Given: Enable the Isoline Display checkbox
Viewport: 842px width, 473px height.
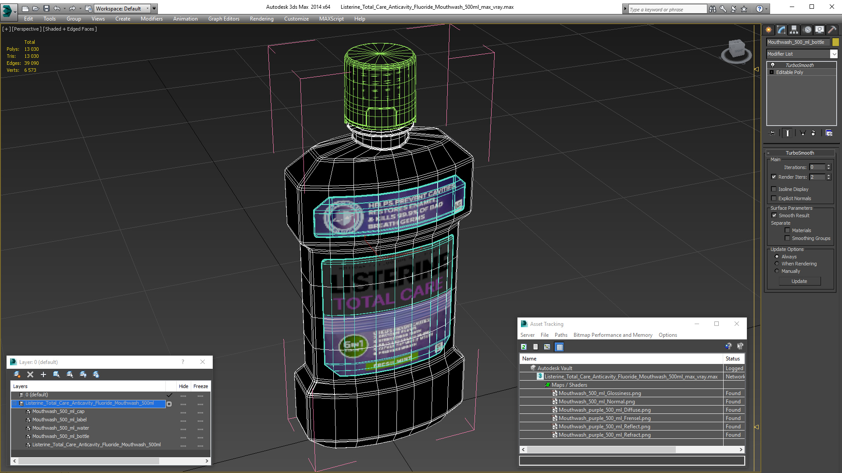Looking at the screenshot, I should pos(774,189).
